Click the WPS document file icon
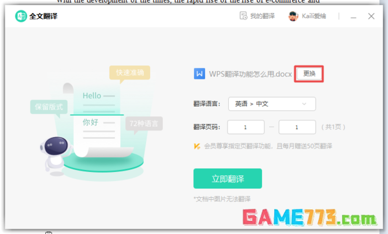The height and width of the screenshot is (234, 388). (199, 74)
